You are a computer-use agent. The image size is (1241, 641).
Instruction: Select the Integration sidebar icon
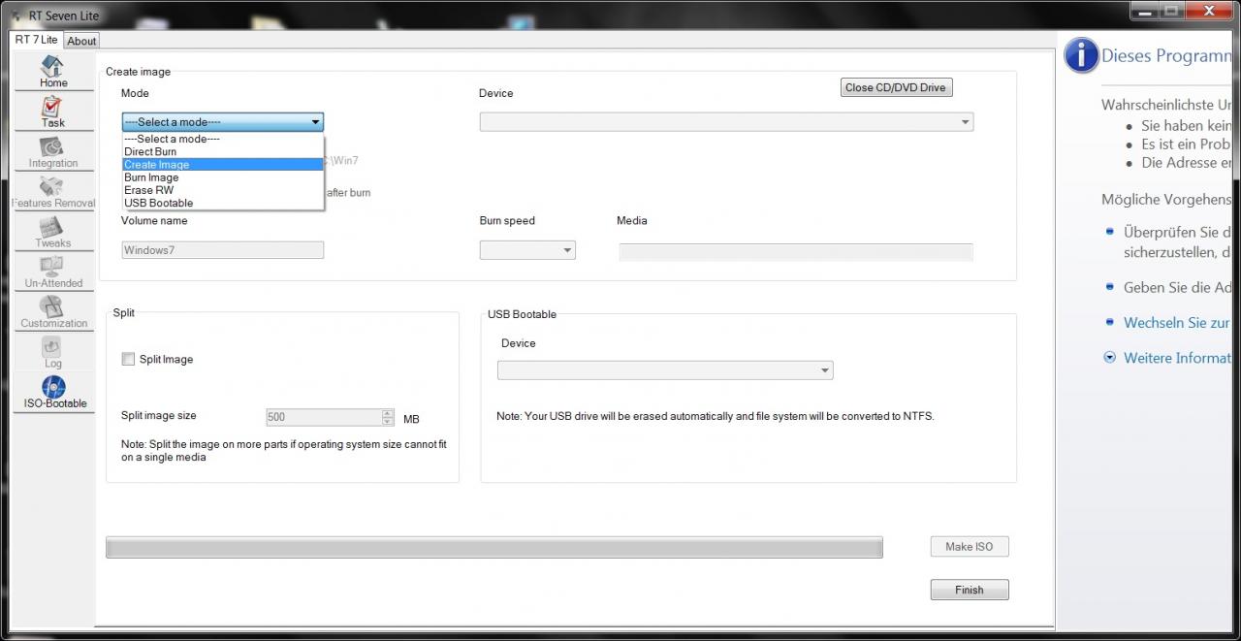[x=53, y=152]
